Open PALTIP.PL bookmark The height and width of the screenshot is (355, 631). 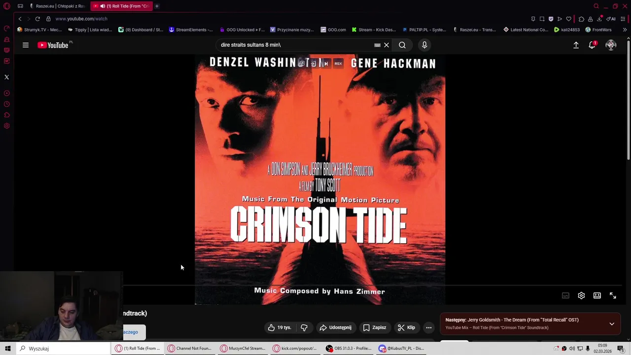tap(424, 30)
